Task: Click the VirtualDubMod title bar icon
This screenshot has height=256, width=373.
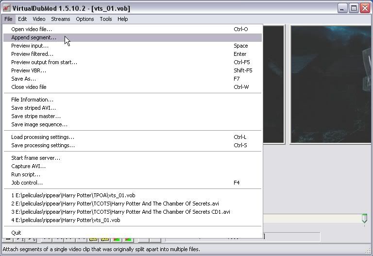Action: [x=7, y=8]
